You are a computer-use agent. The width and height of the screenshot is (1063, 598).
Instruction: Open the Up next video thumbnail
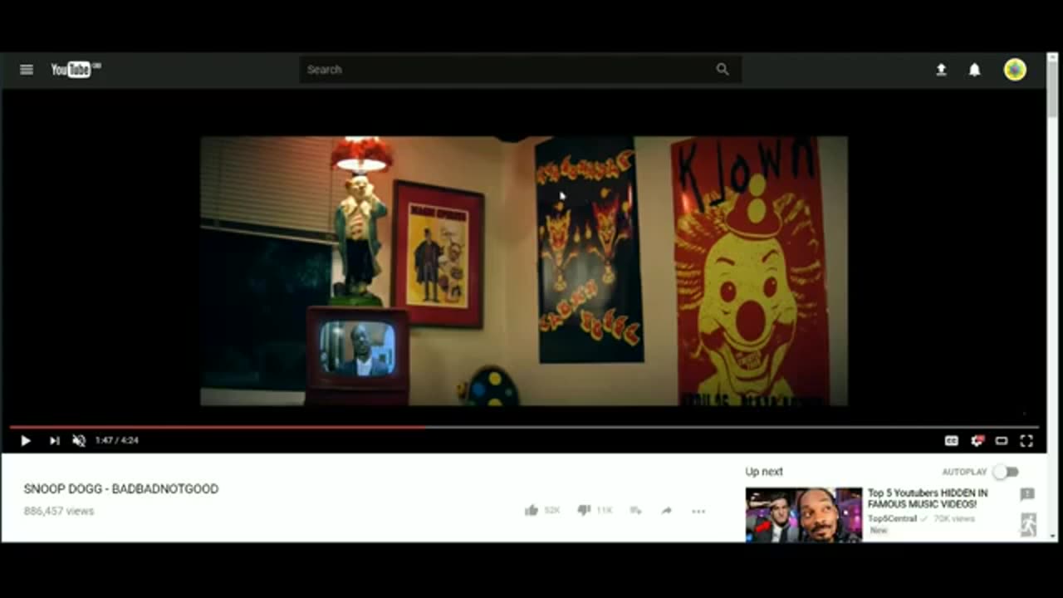pyautogui.click(x=804, y=515)
